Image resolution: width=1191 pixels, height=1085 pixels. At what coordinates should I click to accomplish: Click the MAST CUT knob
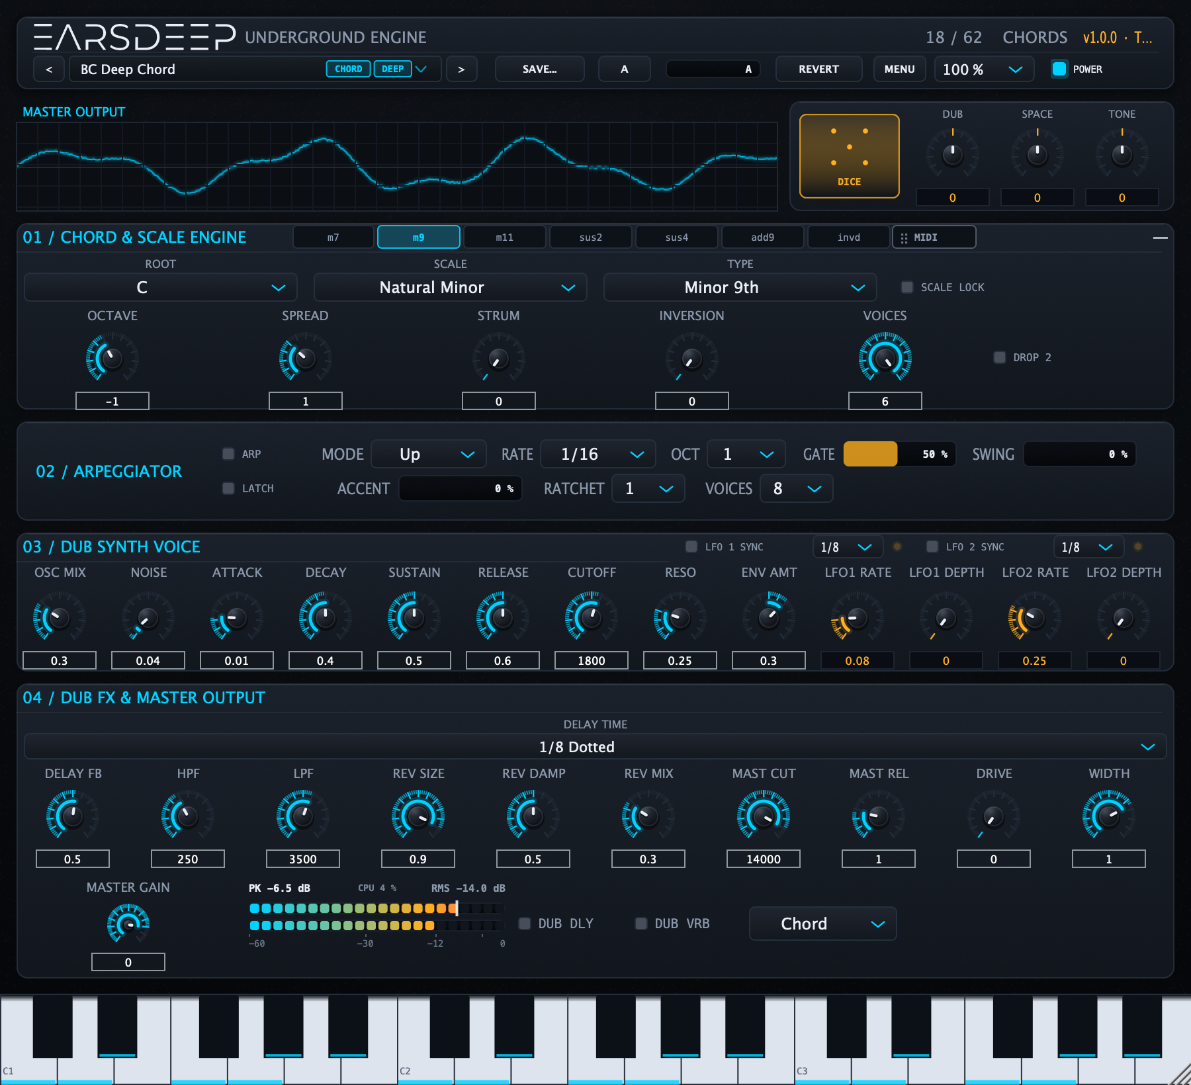(763, 816)
